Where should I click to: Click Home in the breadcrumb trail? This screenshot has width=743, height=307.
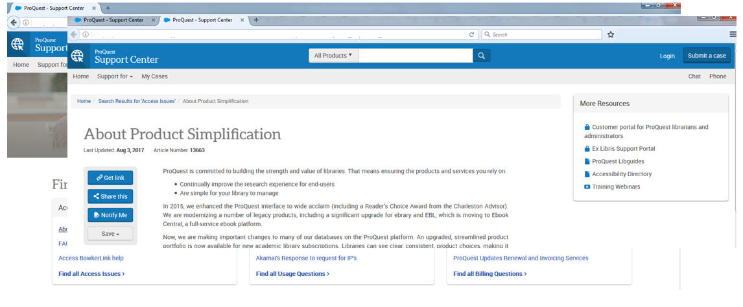[x=84, y=101]
